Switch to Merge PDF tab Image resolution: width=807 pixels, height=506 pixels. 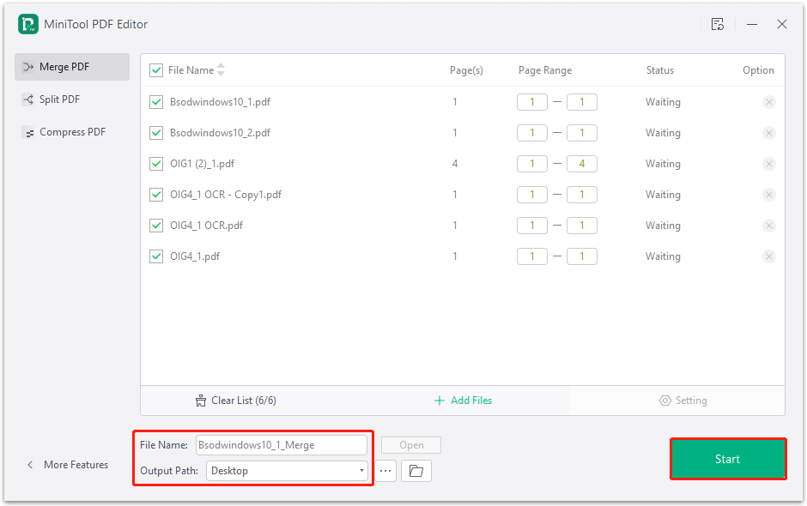(72, 67)
